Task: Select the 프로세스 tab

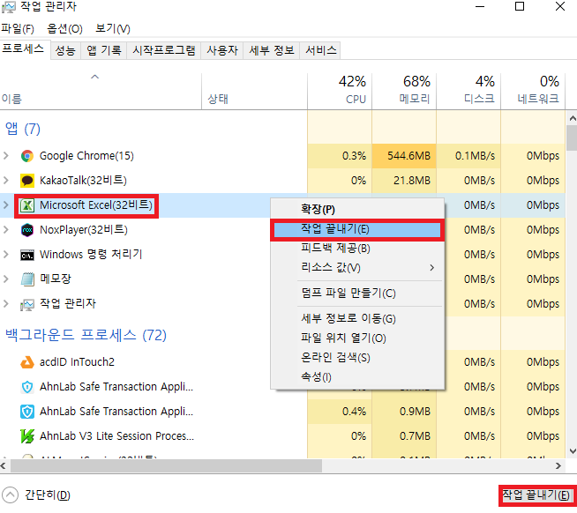Action: point(23,49)
